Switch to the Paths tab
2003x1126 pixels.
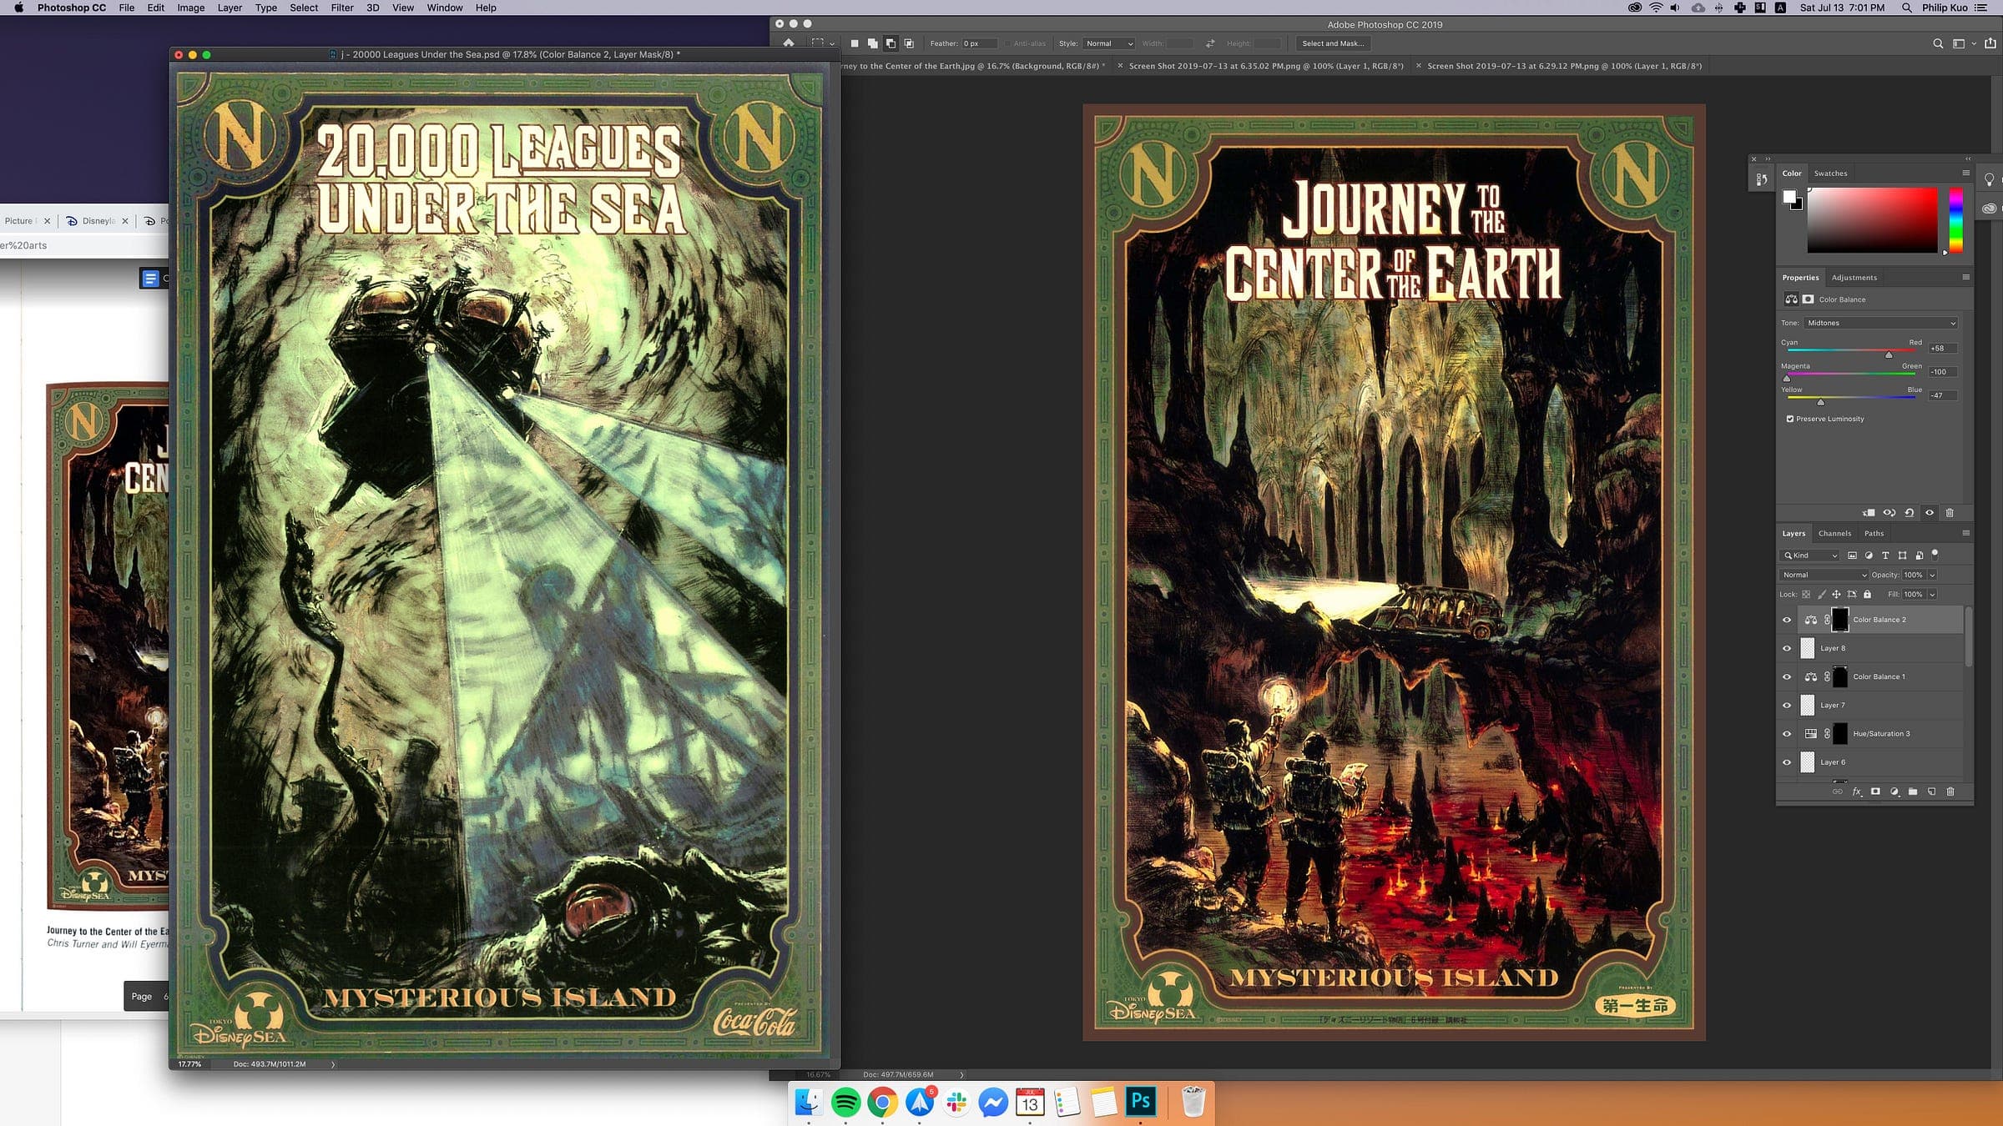click(1874, 533)
